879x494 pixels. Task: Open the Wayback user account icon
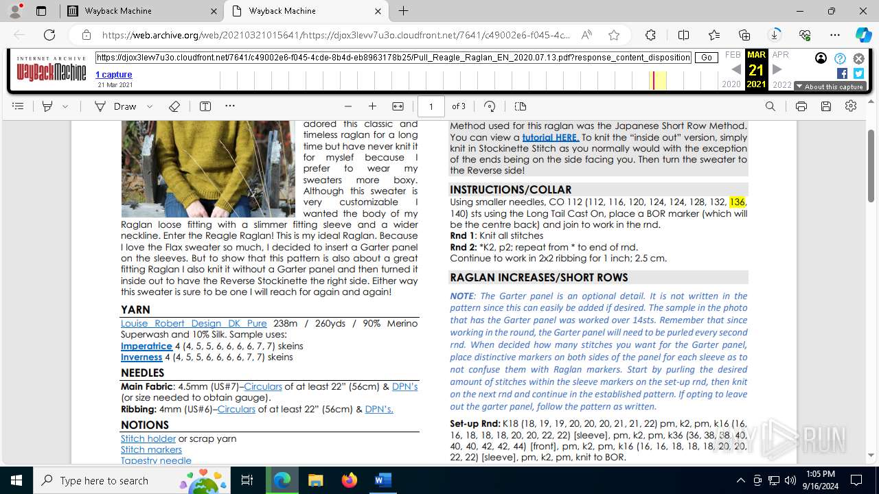point(821,58)
